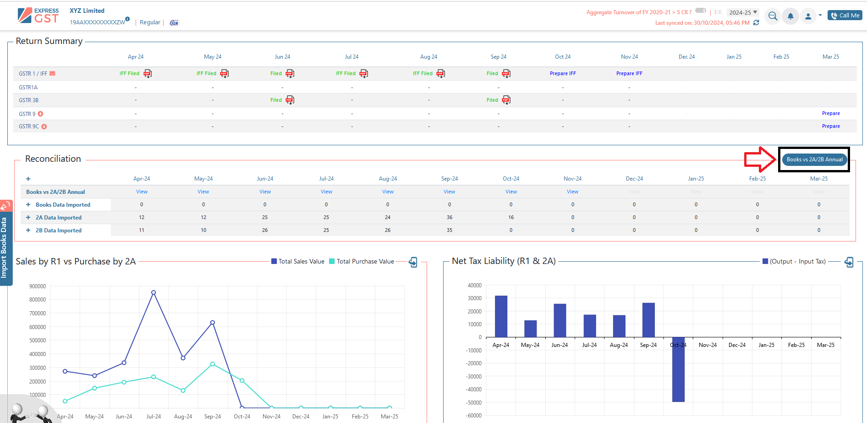The height and width of the screenshot is (423, 867).
Task: Click red download icon beside GSTR 9C
Action: (44, 126)
